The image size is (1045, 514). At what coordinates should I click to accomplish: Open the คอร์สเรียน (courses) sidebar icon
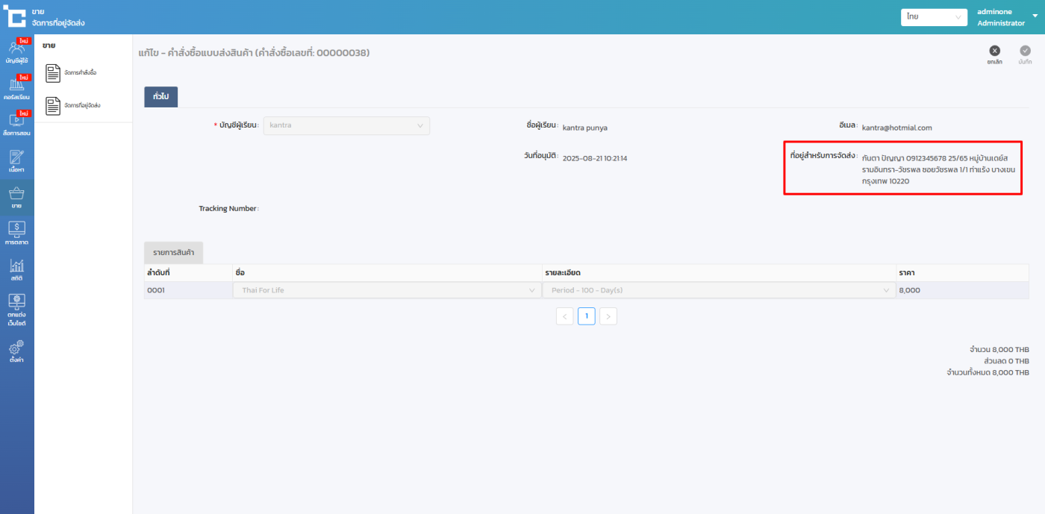(x=16, y=87)
